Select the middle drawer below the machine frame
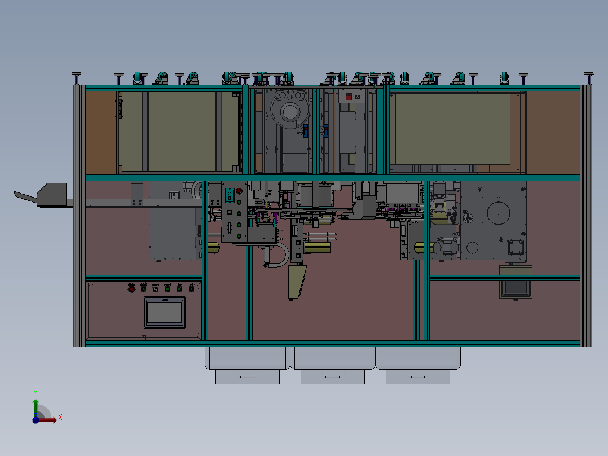 pos(333,365)
